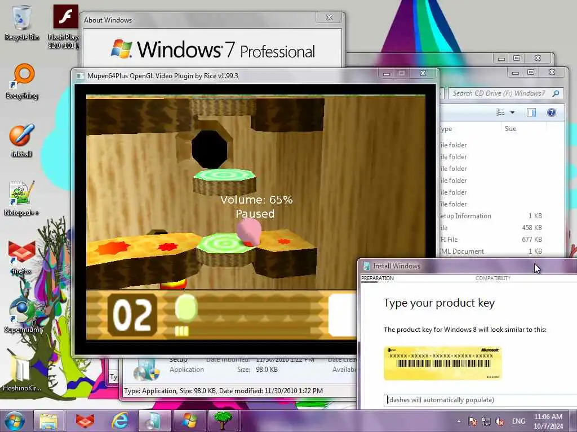Open the Flash Player desktop icon
Viewport: 577px width, 432px height.
[65, 26]
